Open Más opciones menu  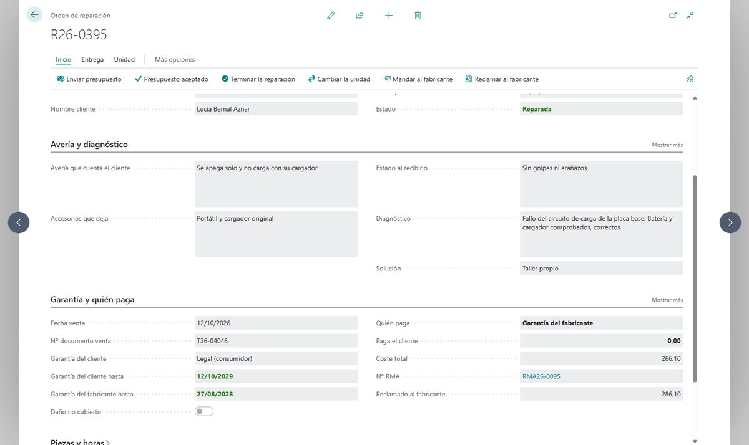click(x=175, y=60)
